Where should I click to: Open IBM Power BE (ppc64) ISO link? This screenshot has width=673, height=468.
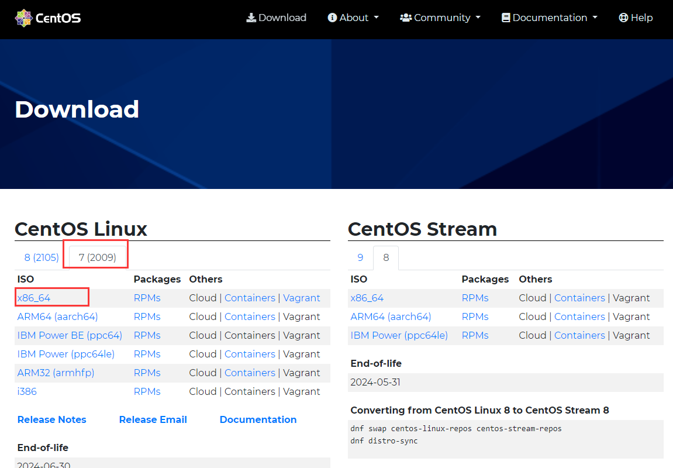point(70,335)
